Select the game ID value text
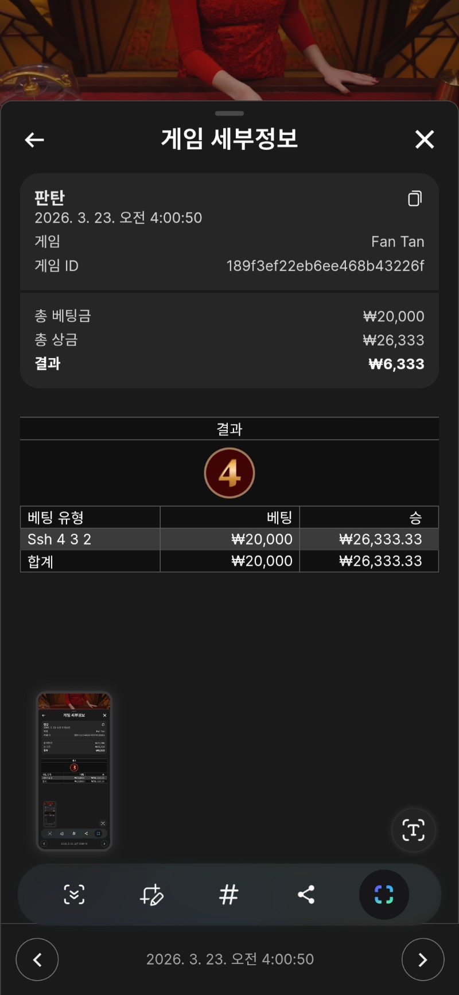459x995 pixels. [325, 266]
